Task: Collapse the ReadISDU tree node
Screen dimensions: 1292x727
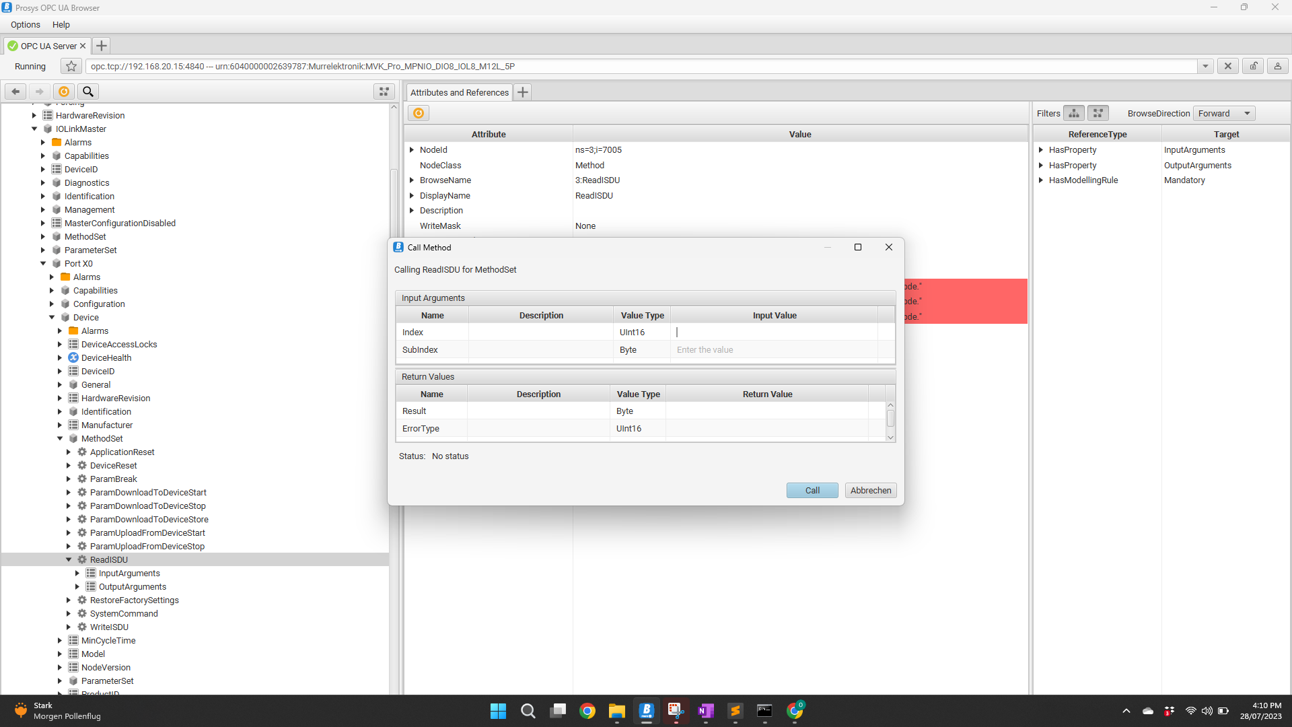Action: point(69,559)
